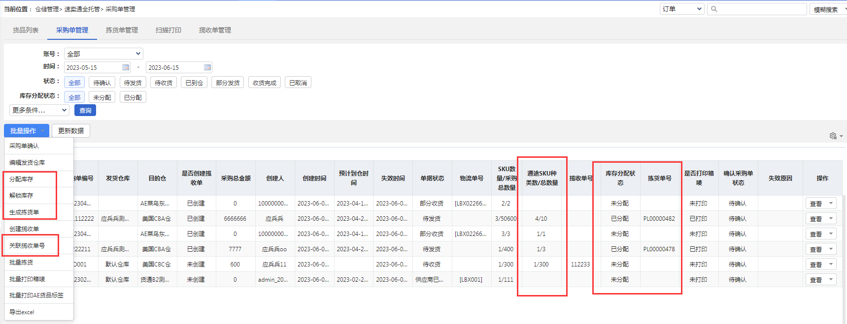This screenshot has width=847, height=324.
Task: Expand 查看 arrow in last table row
Action: pyautogui.click(x=831, y=279)
